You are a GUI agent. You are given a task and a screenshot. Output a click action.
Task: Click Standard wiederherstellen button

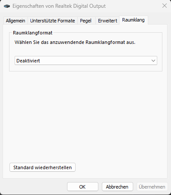coord(43,167)
